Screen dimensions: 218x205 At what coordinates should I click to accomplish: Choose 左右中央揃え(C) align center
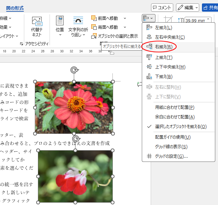178,37
